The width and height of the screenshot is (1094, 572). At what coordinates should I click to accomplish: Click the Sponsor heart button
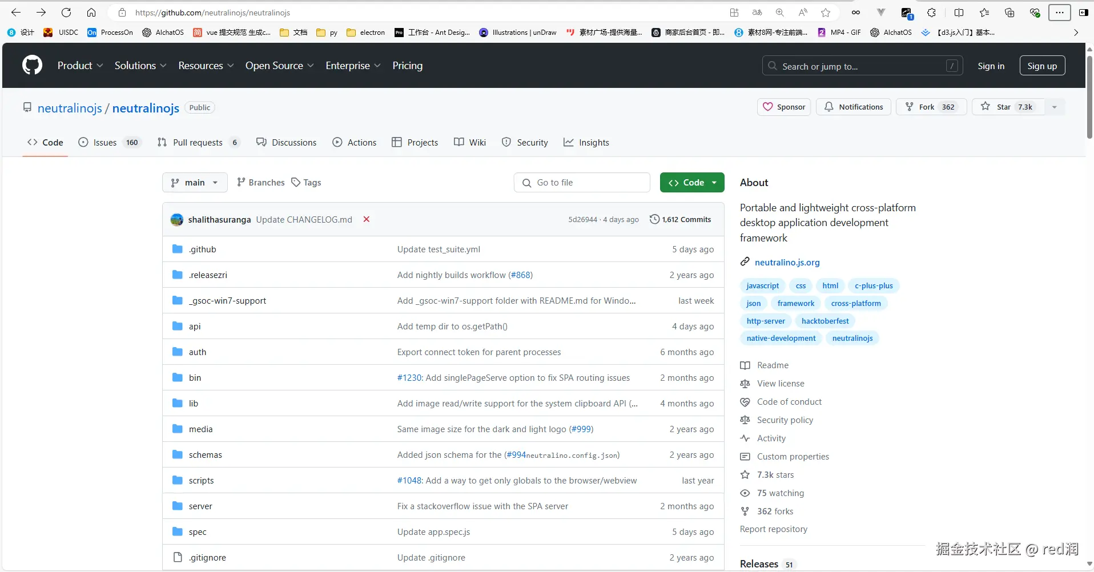click(x=784, y=107)
